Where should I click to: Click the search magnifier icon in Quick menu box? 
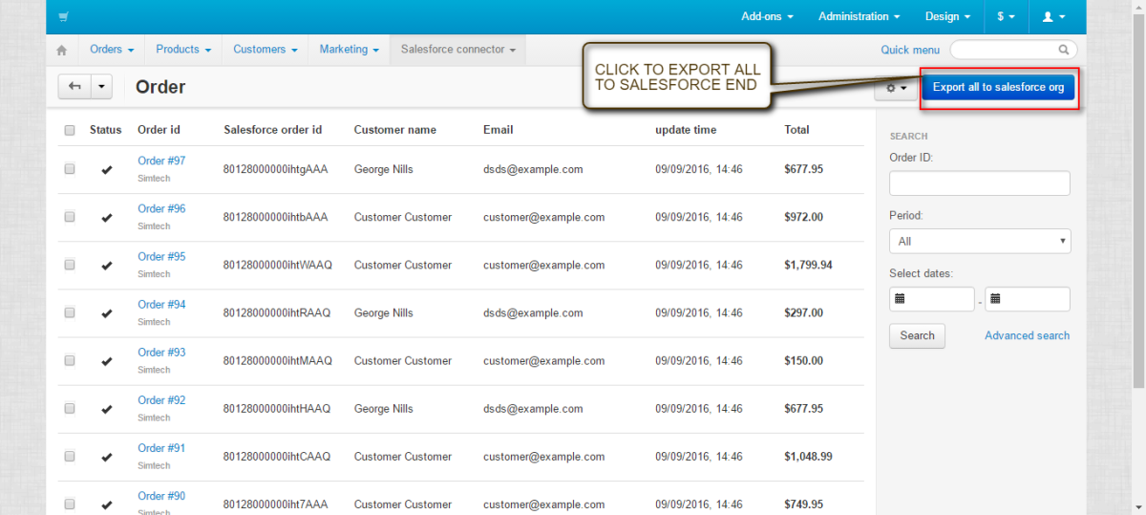click(1064, 50)
